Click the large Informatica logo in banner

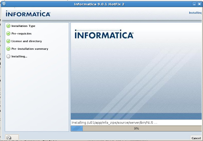pyautogui.click(x=104, y=34)
